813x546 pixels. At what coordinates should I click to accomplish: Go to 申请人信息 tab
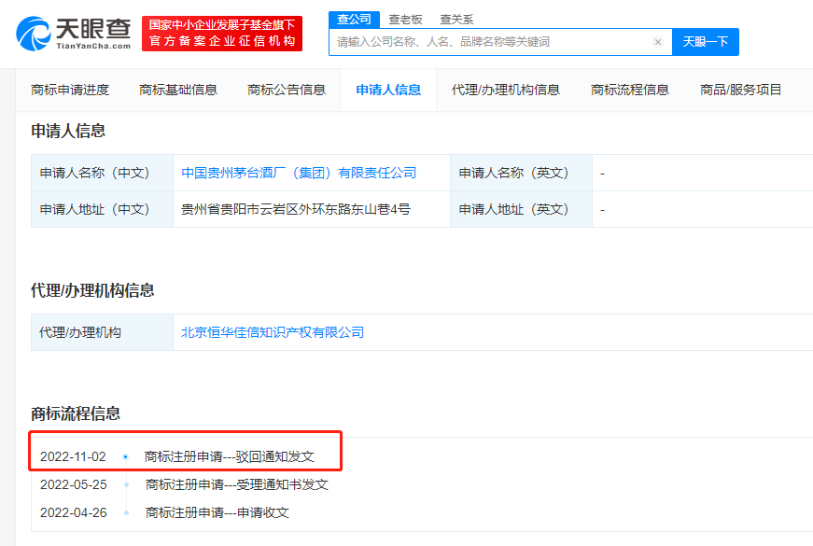(388, 90)
